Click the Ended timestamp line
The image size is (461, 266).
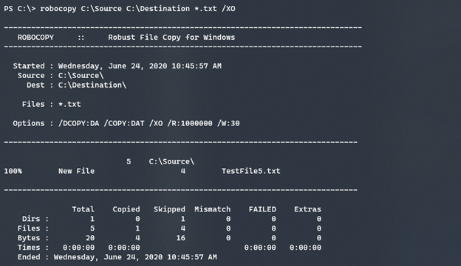point(117,257)
